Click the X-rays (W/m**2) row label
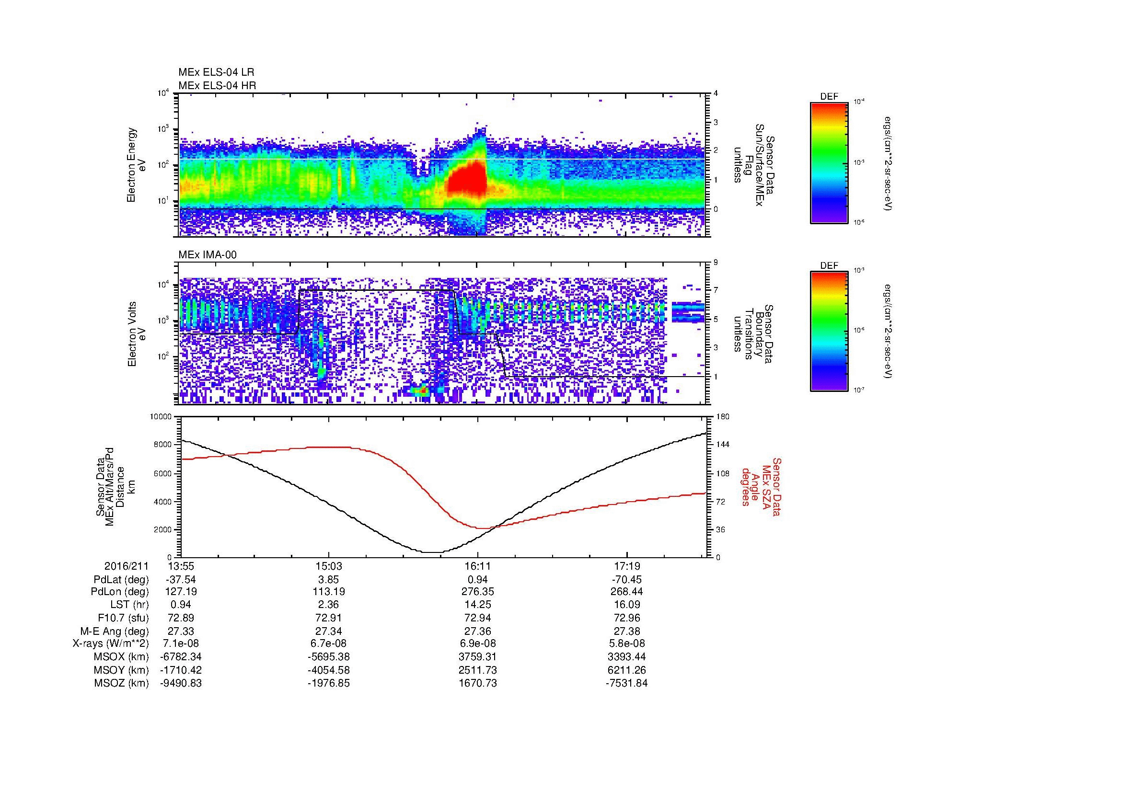Screen dimensions: 1121x792 [110, 643]
